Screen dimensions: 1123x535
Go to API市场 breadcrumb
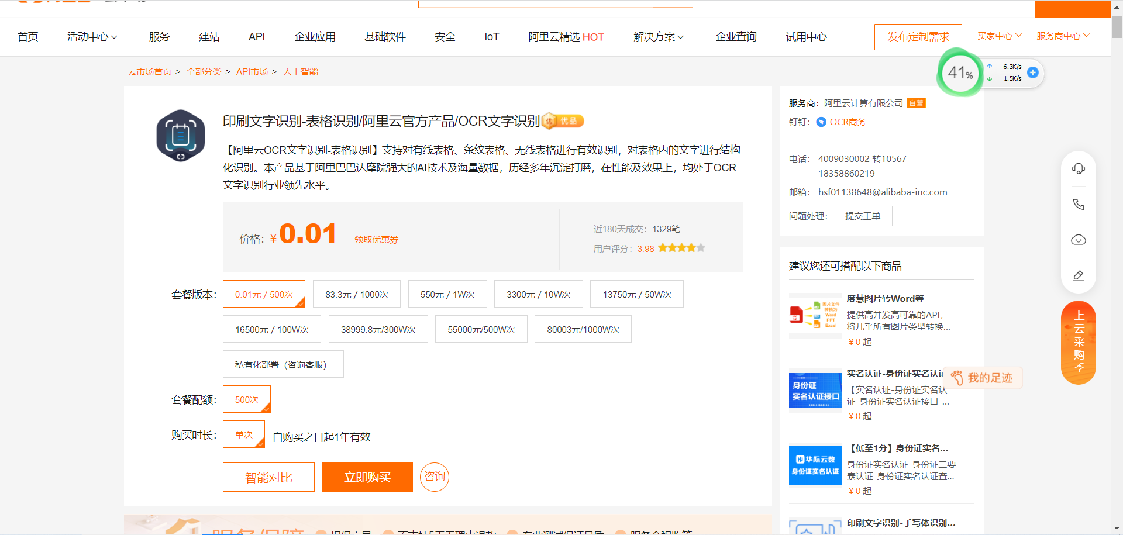[252, 71]
